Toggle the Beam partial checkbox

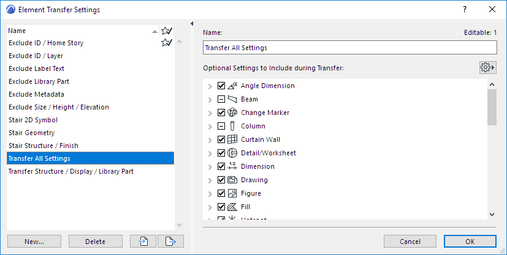(x=221, y=99)
